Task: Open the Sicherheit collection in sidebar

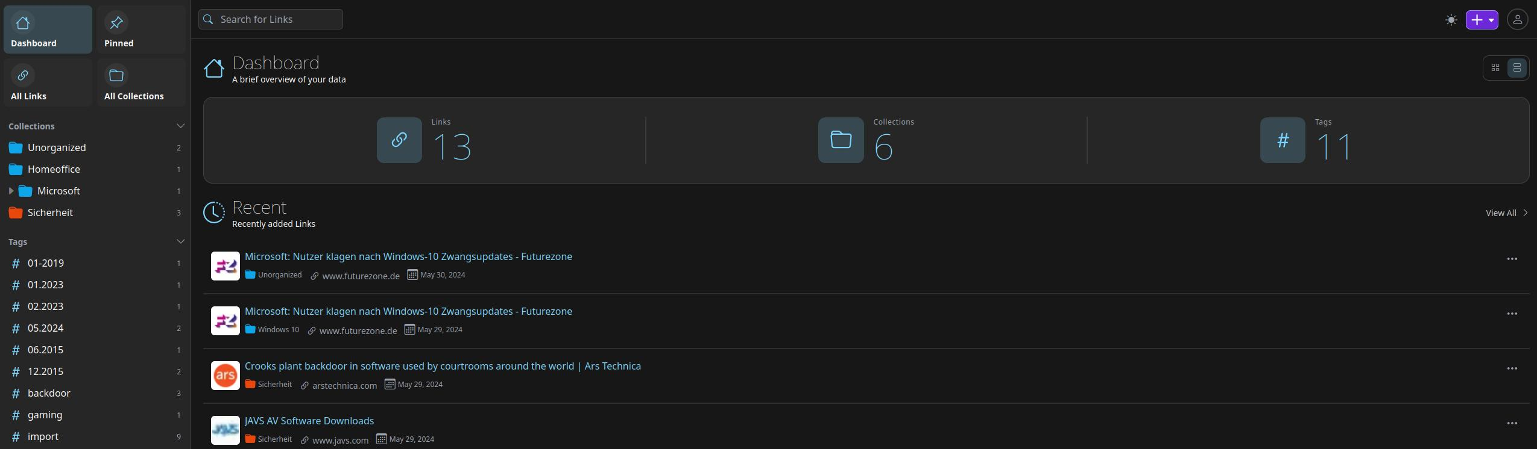Action: (x=95, y=212)
